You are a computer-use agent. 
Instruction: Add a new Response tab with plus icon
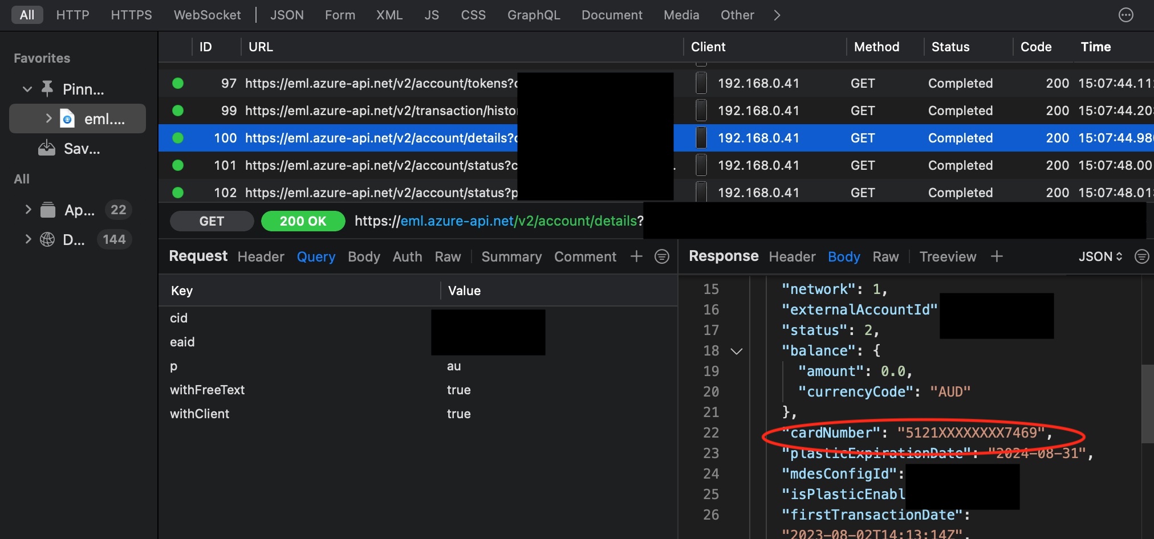coord(997,256)
